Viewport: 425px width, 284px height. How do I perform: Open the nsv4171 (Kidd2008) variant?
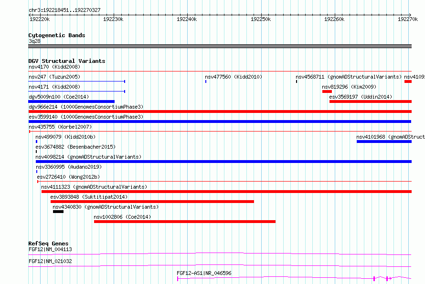click(x=54, y=87)
